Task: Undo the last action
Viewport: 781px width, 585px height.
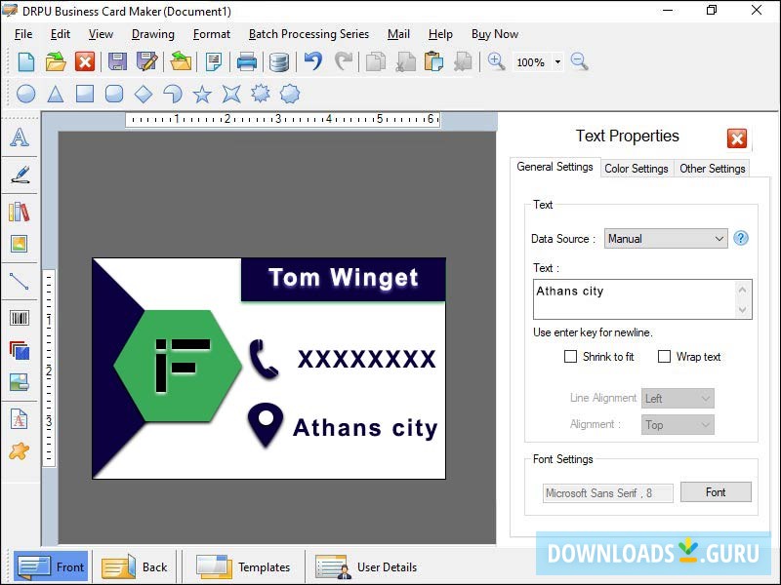Action: point(313,62)
